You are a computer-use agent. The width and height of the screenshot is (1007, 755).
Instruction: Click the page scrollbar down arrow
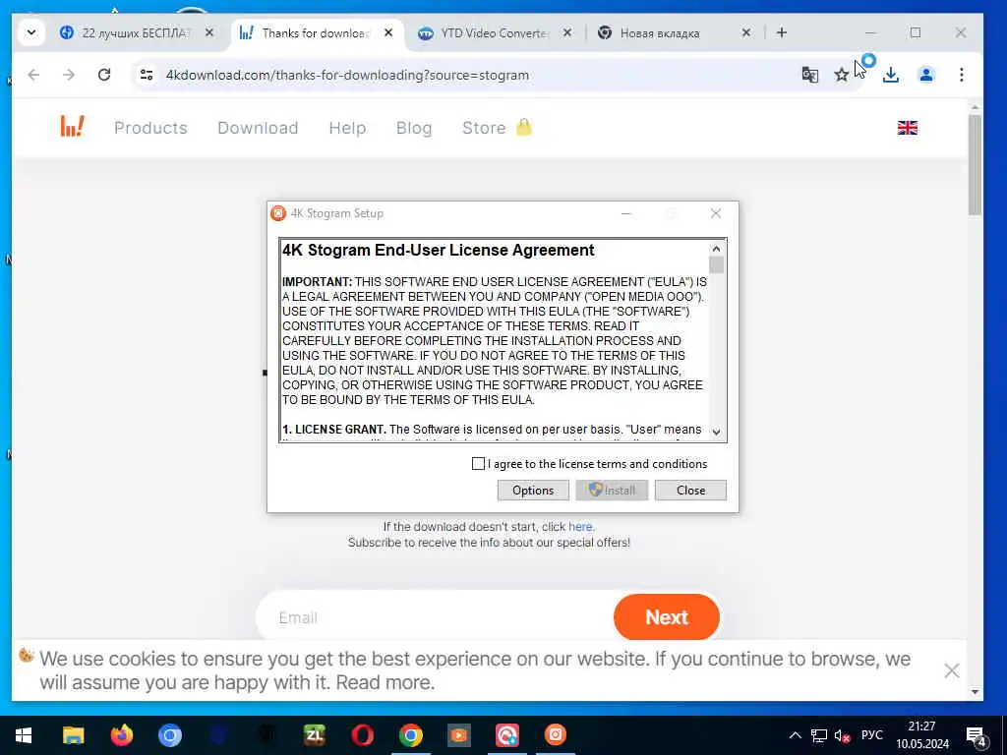point(975,692)
